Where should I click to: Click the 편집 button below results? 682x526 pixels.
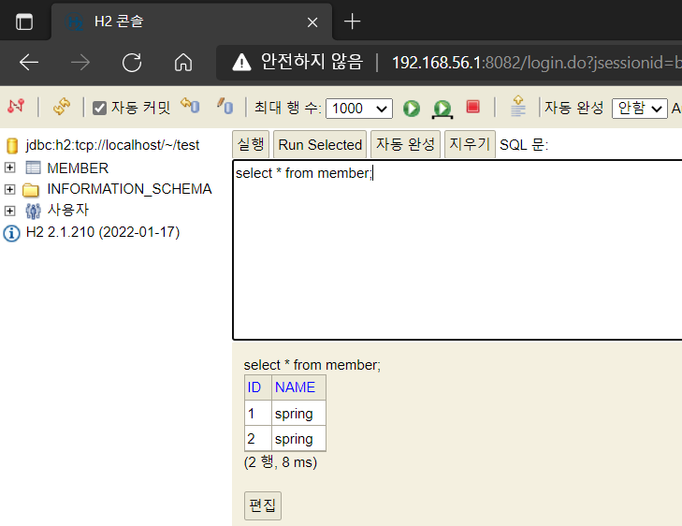tap(263, 505)
